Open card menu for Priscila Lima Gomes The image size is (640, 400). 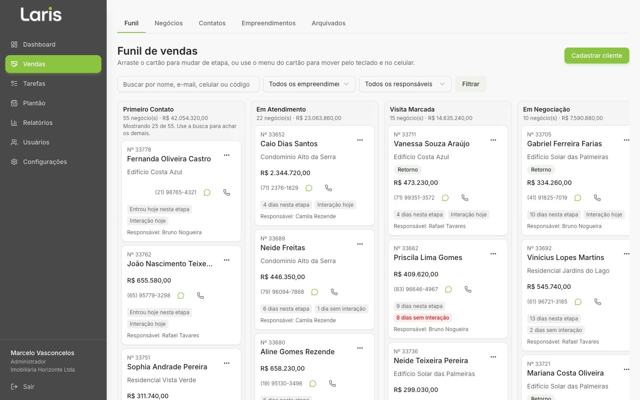[x=493, y=254]
